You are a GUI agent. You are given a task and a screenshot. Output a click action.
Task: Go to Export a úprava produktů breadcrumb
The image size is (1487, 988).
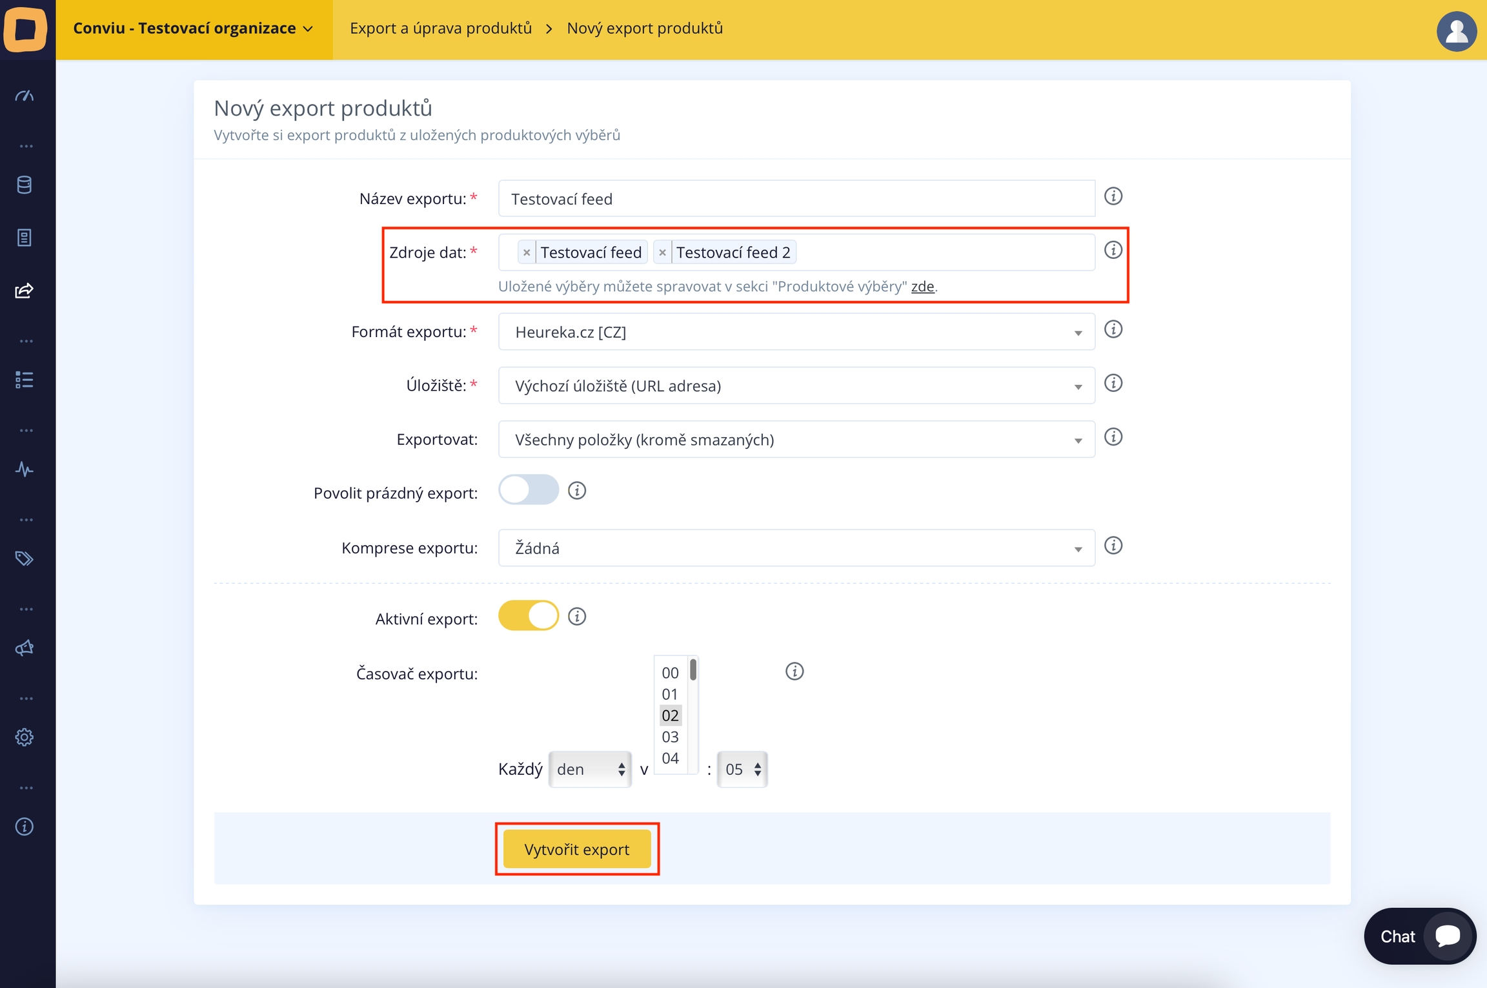point(441,28)
